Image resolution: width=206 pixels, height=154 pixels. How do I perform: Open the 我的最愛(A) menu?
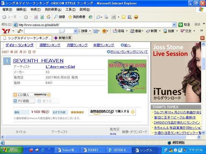point(53,10)
